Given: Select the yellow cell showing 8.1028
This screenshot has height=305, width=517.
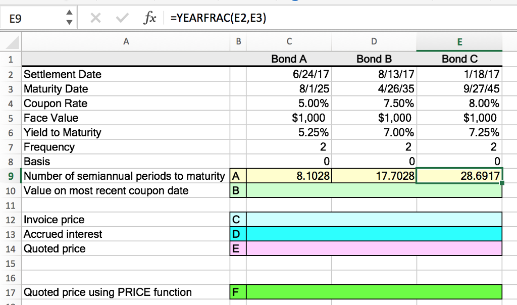Looking at the screenshot, I should 289,176.
